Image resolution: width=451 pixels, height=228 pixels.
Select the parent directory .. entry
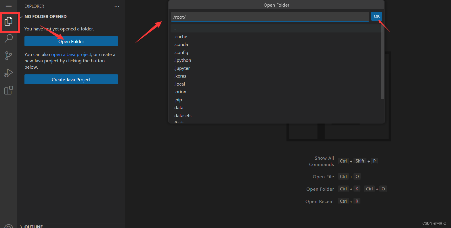click(x=276, y=29)
